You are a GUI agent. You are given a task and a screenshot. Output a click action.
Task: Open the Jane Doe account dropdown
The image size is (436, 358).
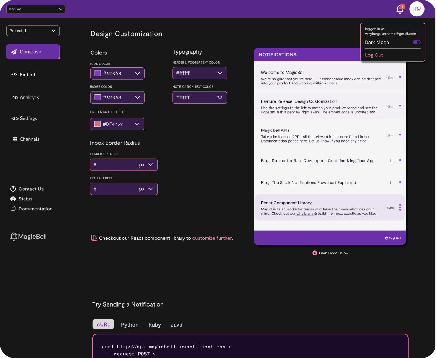(x=36, y=9)
